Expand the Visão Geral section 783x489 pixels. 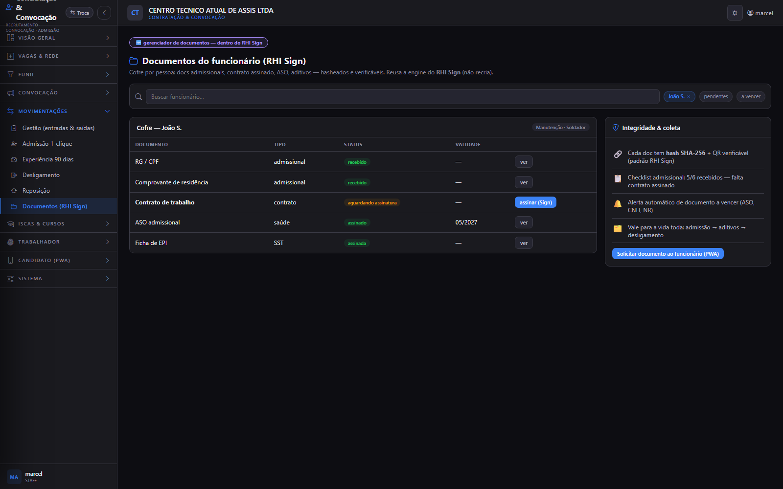58,38
